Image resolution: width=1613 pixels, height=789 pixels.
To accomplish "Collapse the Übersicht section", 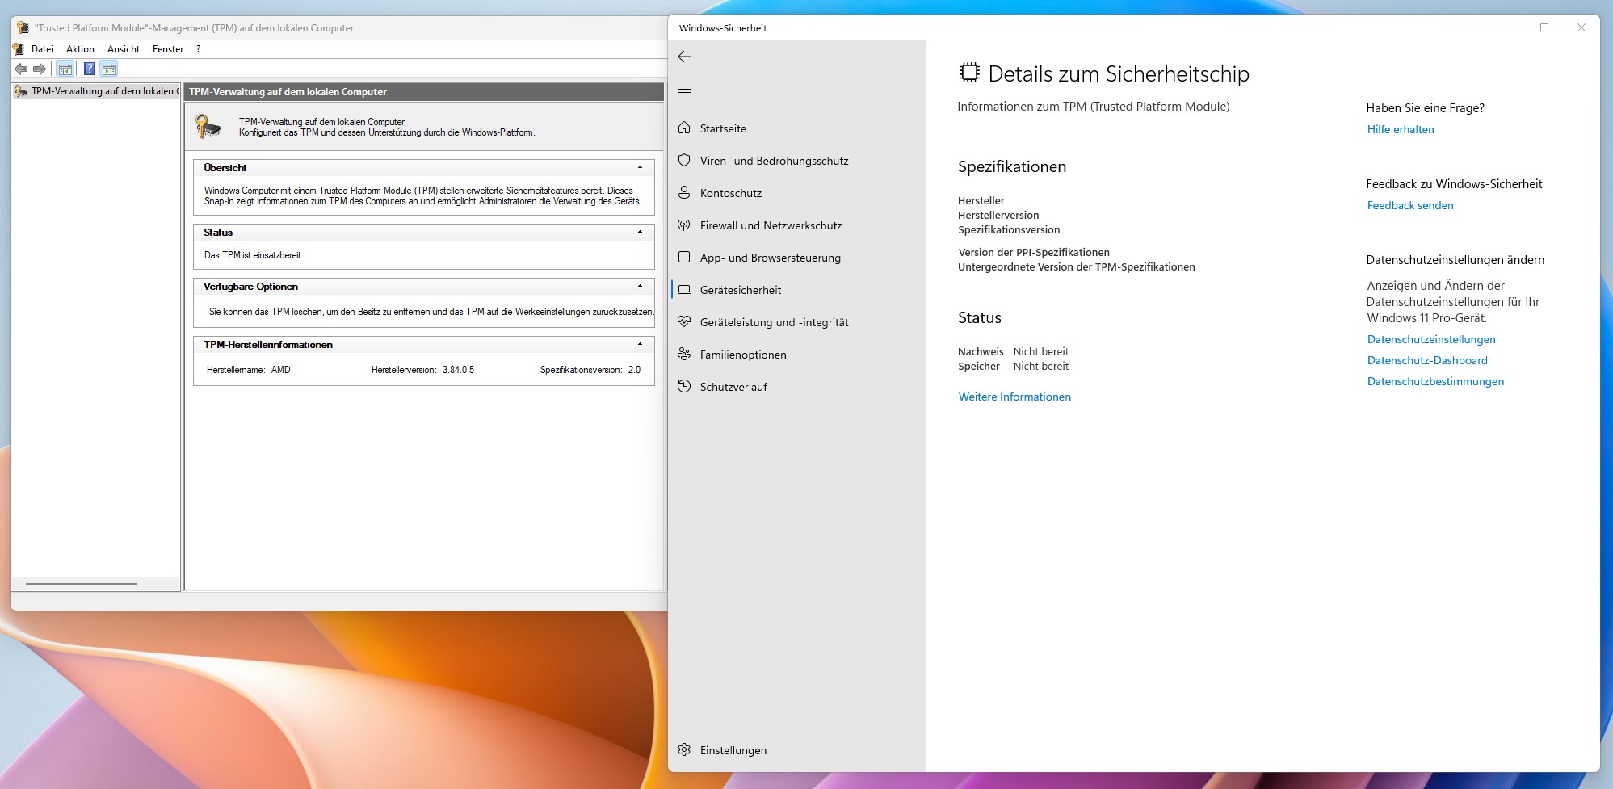I will click(640, 167).
